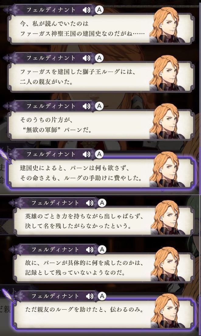Select dialogue box ファーガス神聖王国の建国史
This screenshot has height=336, width=201.
[101, 29]
